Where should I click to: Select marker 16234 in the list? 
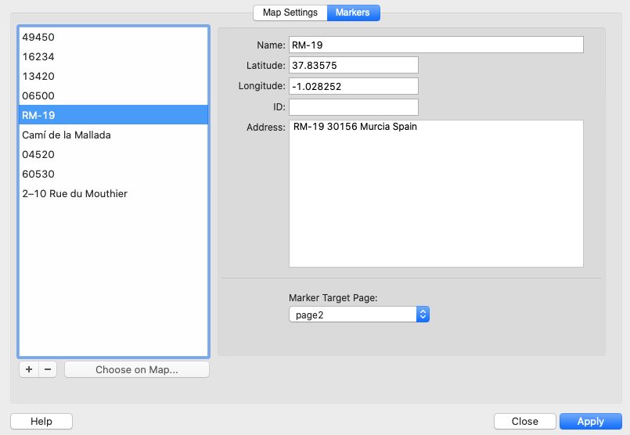tap(113, 56)
